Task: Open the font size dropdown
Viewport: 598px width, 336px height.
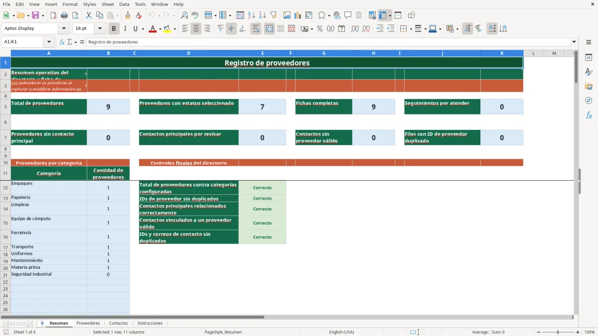Action: [100, 29]
